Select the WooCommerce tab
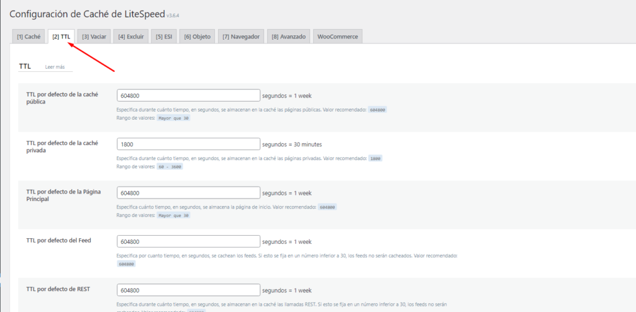Image resolution: width=636 pixels, height=312 pixels. point(338,37)
